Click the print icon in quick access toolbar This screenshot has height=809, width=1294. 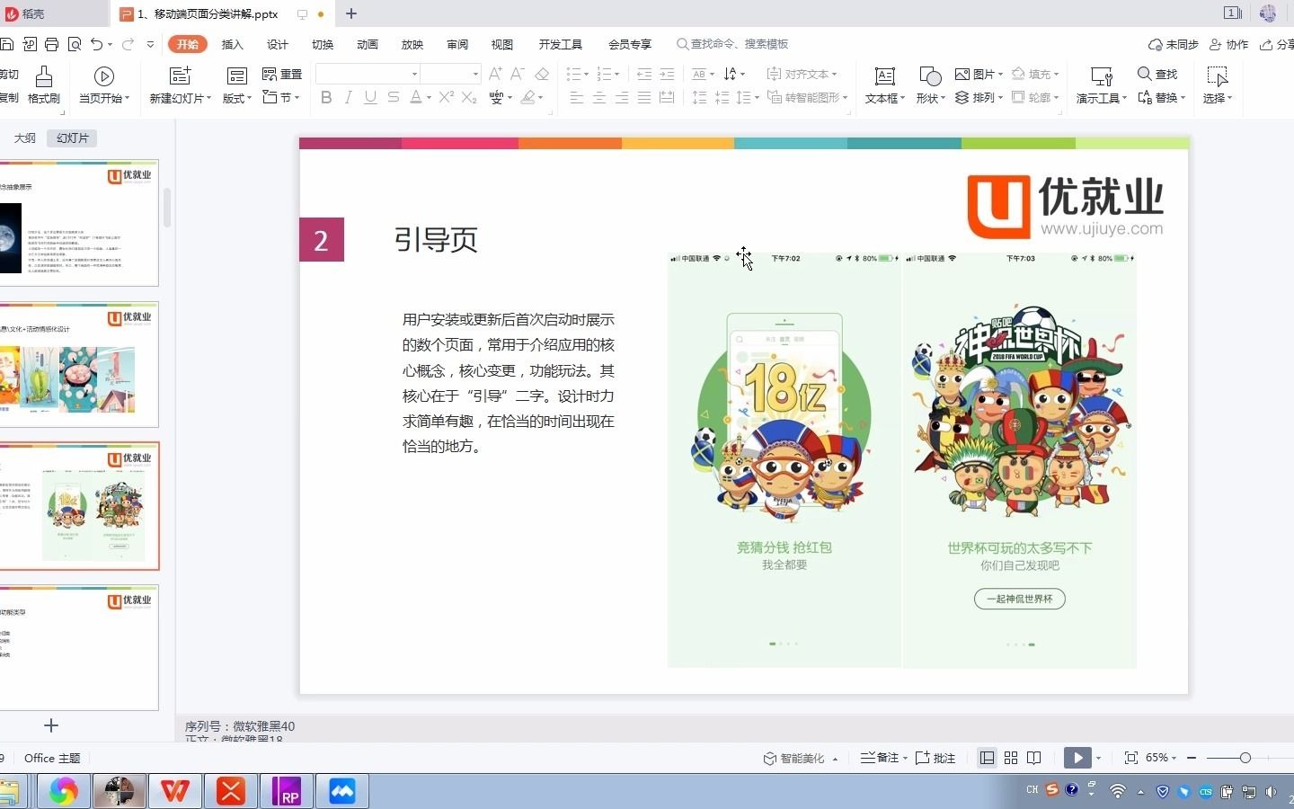click(x=51, y=44)
